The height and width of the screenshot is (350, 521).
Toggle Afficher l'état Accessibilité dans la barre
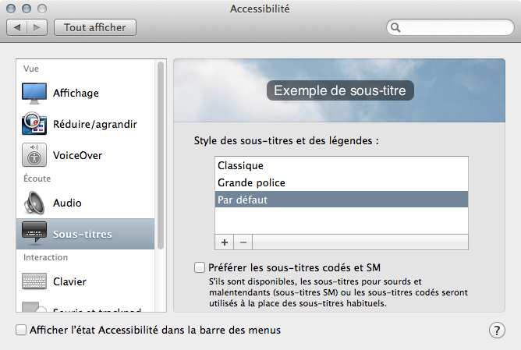(21, 330)
